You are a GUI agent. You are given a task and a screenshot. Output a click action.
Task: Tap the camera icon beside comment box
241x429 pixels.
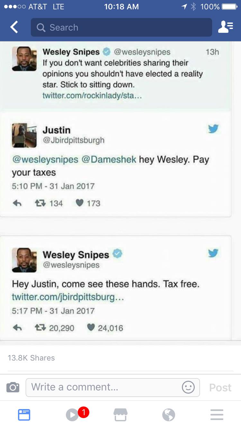click(13, 387)
